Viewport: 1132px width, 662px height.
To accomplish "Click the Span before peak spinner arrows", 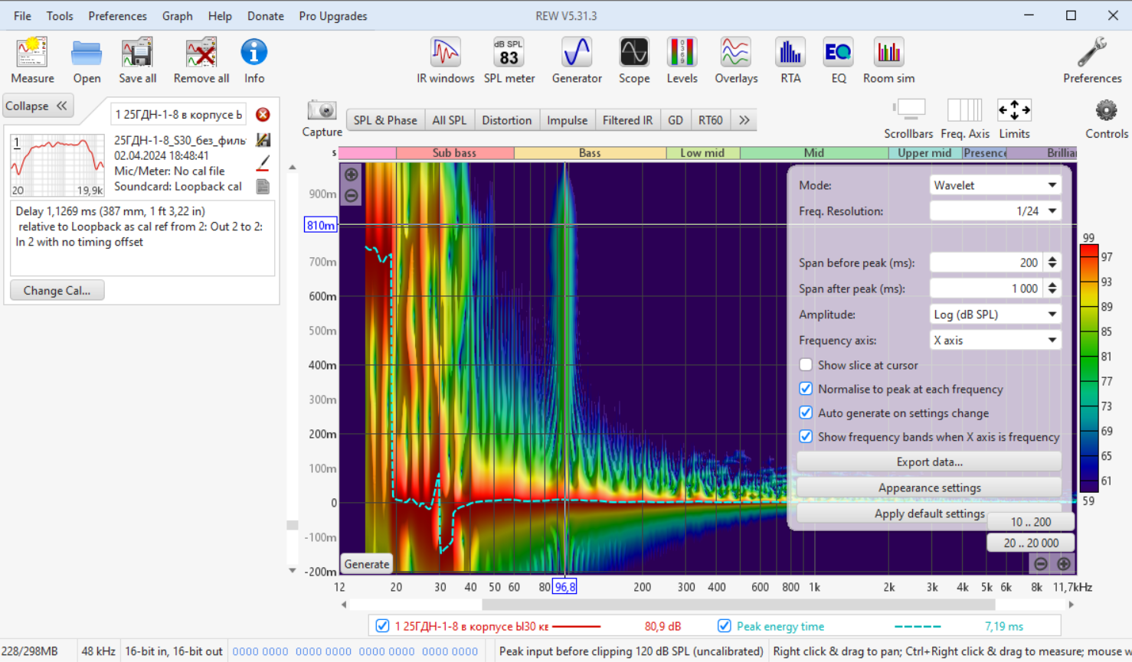I will point(1052,263).
